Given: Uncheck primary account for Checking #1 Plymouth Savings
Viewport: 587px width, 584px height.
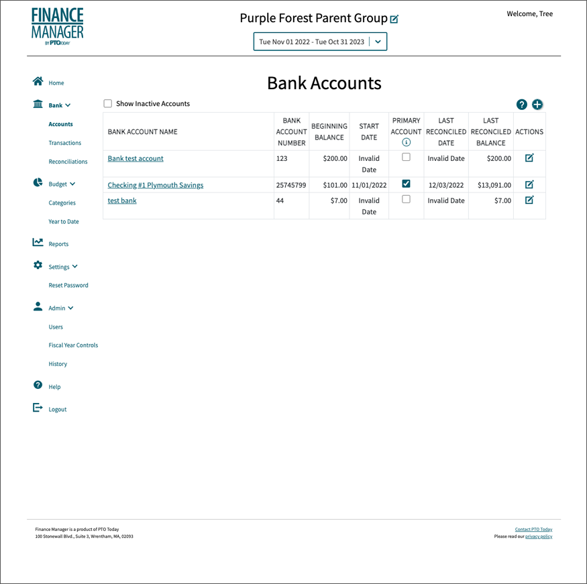Looking at the screenshot, I should coord(406,184).
